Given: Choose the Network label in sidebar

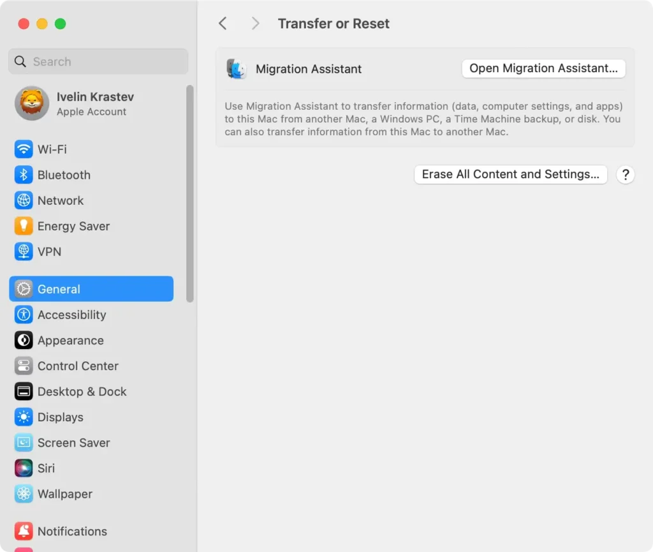Looking at the screenshot, I should tap(61, 200).
